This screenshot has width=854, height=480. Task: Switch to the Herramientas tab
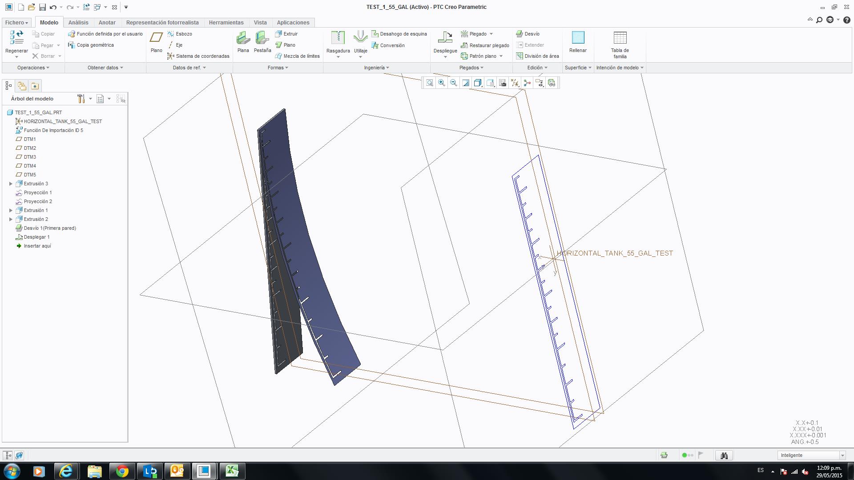point(226,23)
